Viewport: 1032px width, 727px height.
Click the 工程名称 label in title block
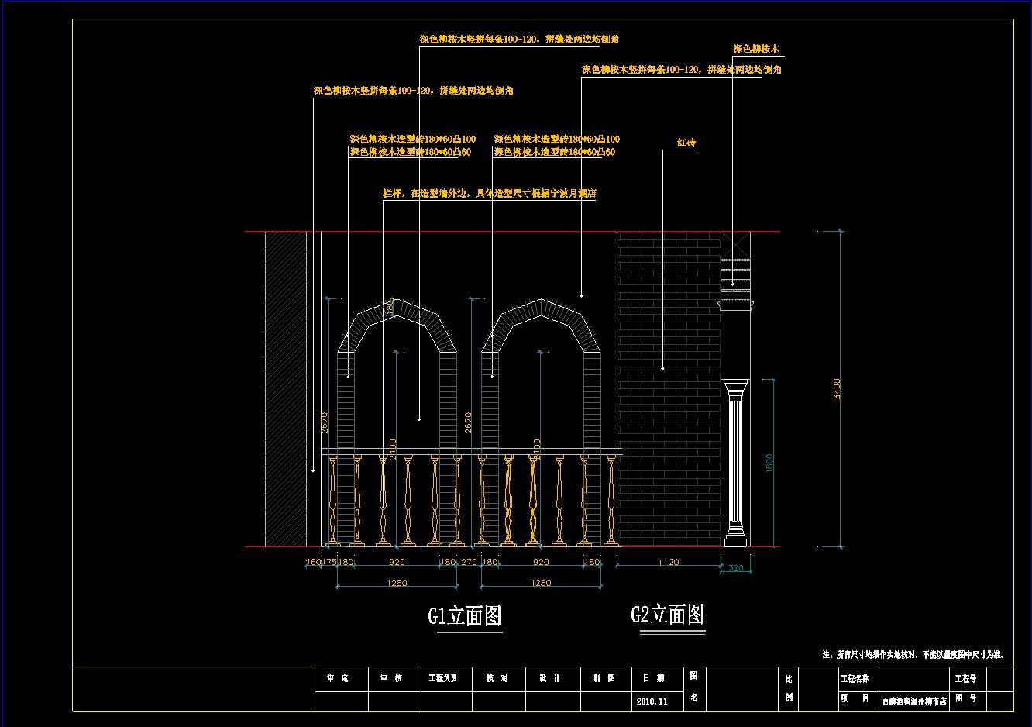(x=855, y=679)
